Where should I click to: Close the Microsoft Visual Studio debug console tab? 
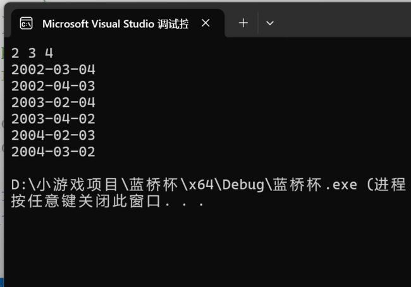[205, 23]
